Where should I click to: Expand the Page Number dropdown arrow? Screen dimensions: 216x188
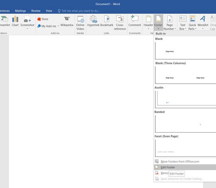[x=175, y=29]
